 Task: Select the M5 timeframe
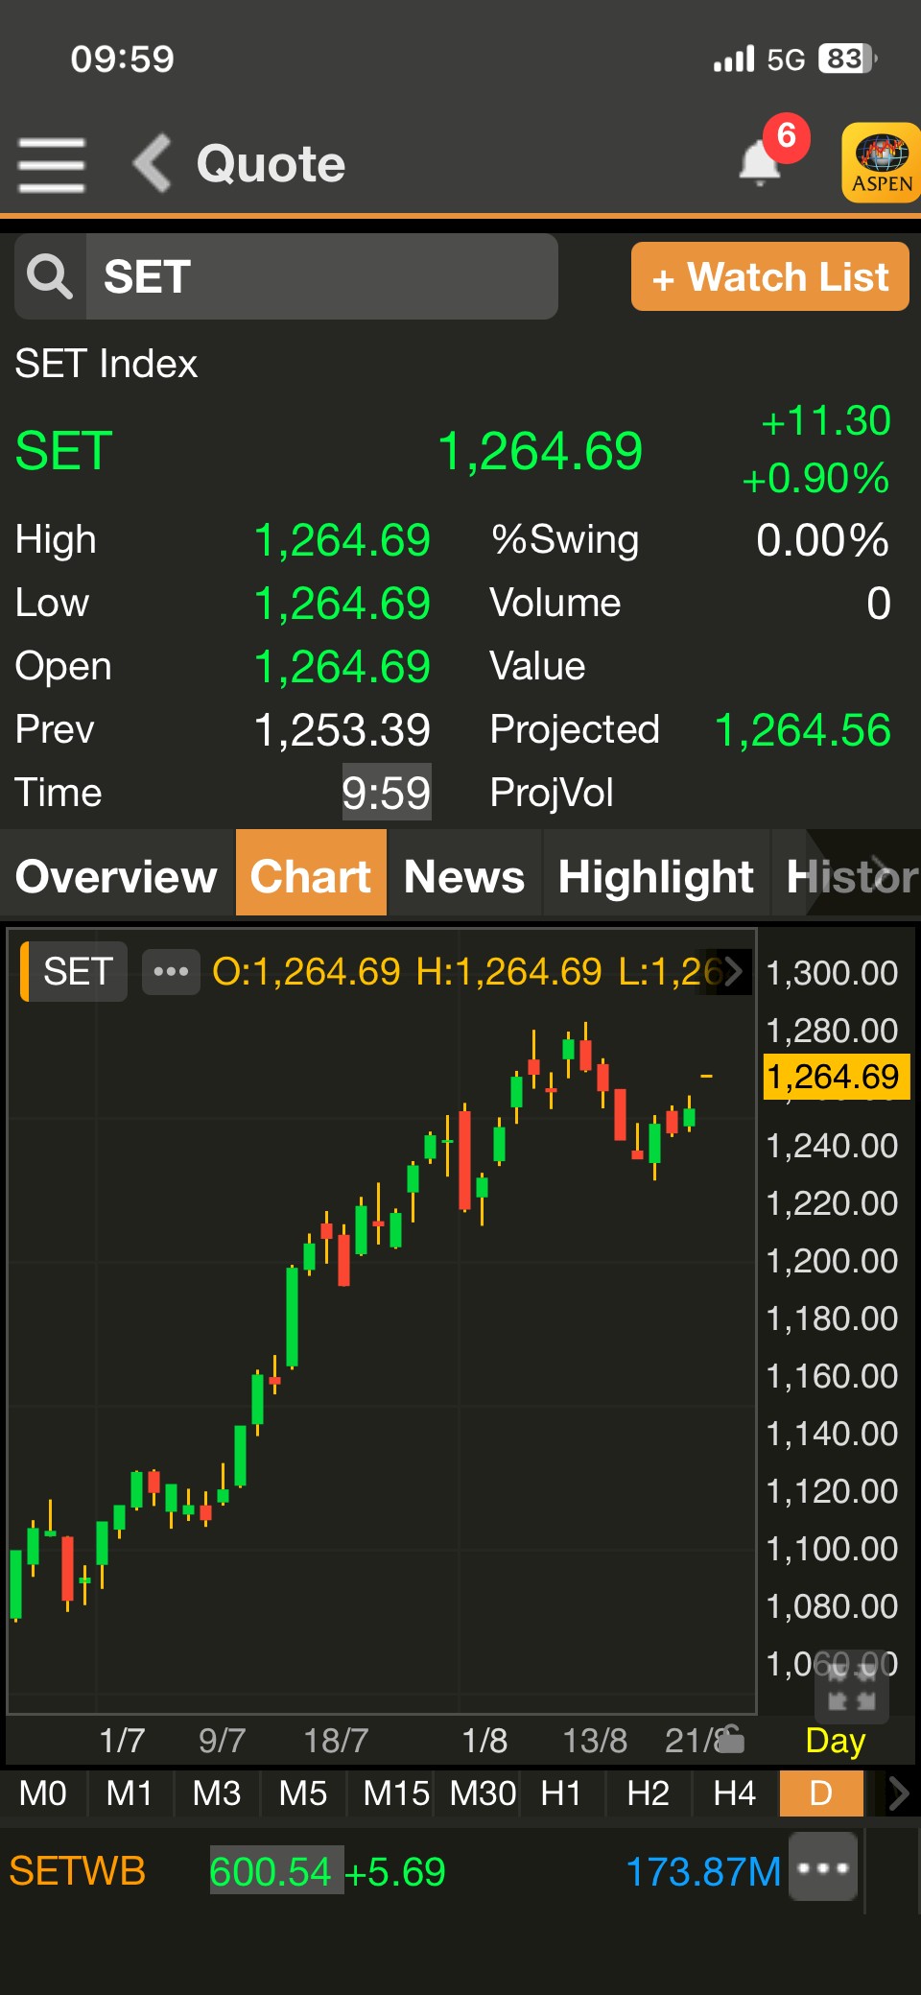303,1793
